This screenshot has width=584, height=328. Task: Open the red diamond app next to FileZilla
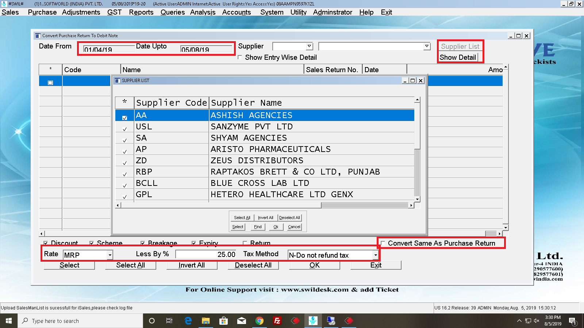pos(295,321)
